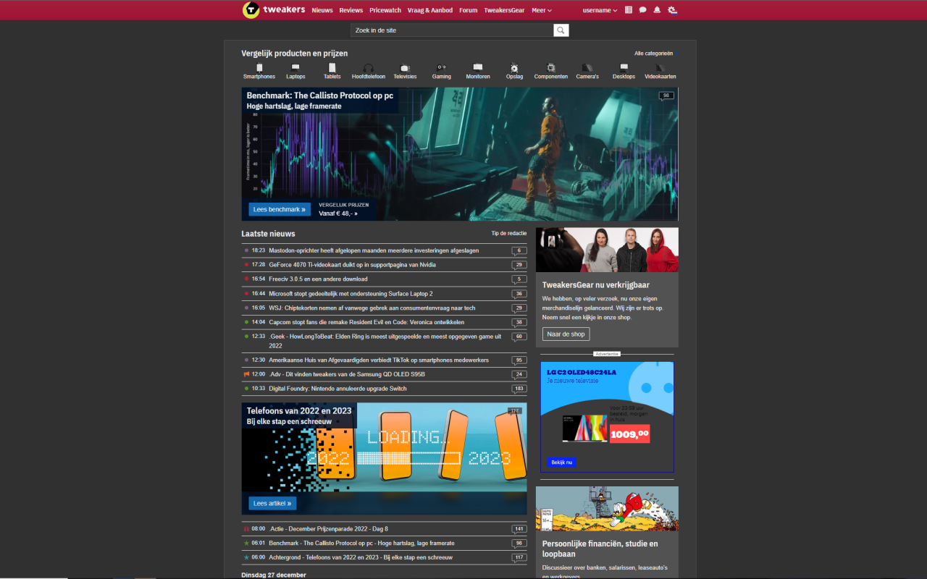Open comments bubble 60 for HowLongToBeat
This screenshot has height=579, width=927.
click(519, 337)
